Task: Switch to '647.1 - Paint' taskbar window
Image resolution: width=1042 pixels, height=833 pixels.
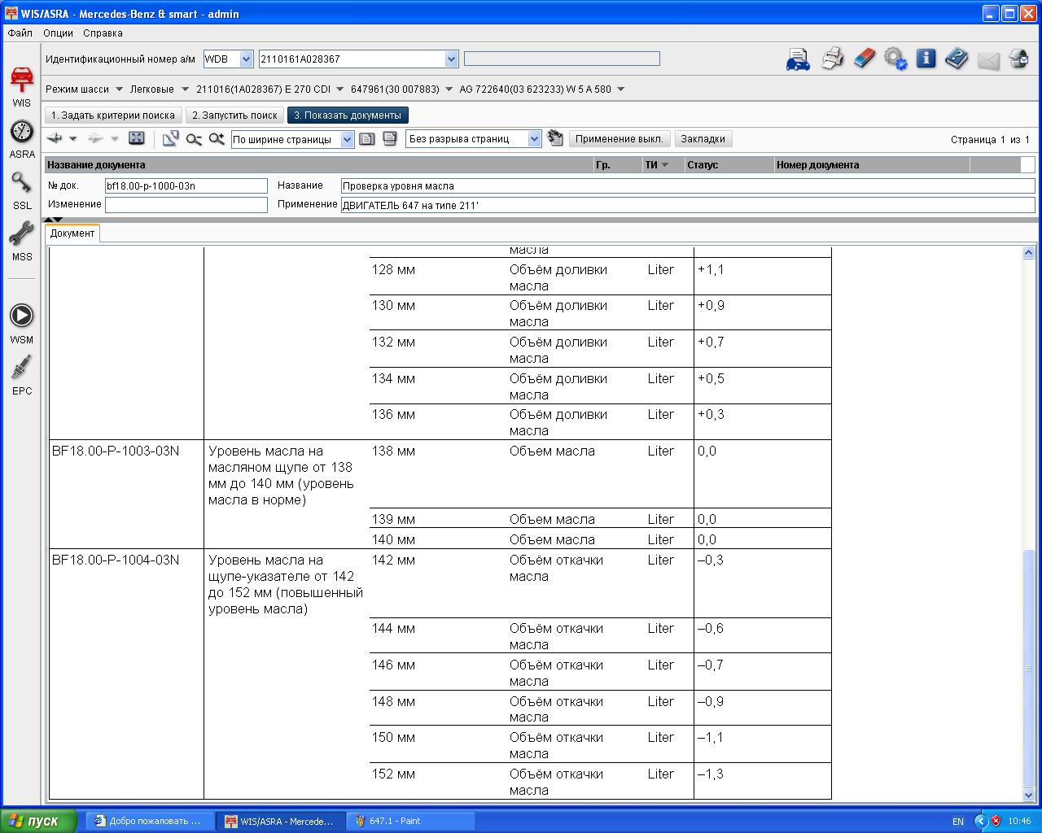Action: tap(412, 821)
